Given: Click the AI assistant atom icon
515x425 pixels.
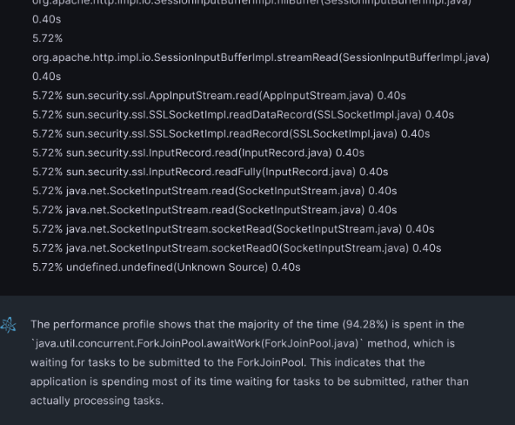Looking at the screenshot, I should 8,325.
